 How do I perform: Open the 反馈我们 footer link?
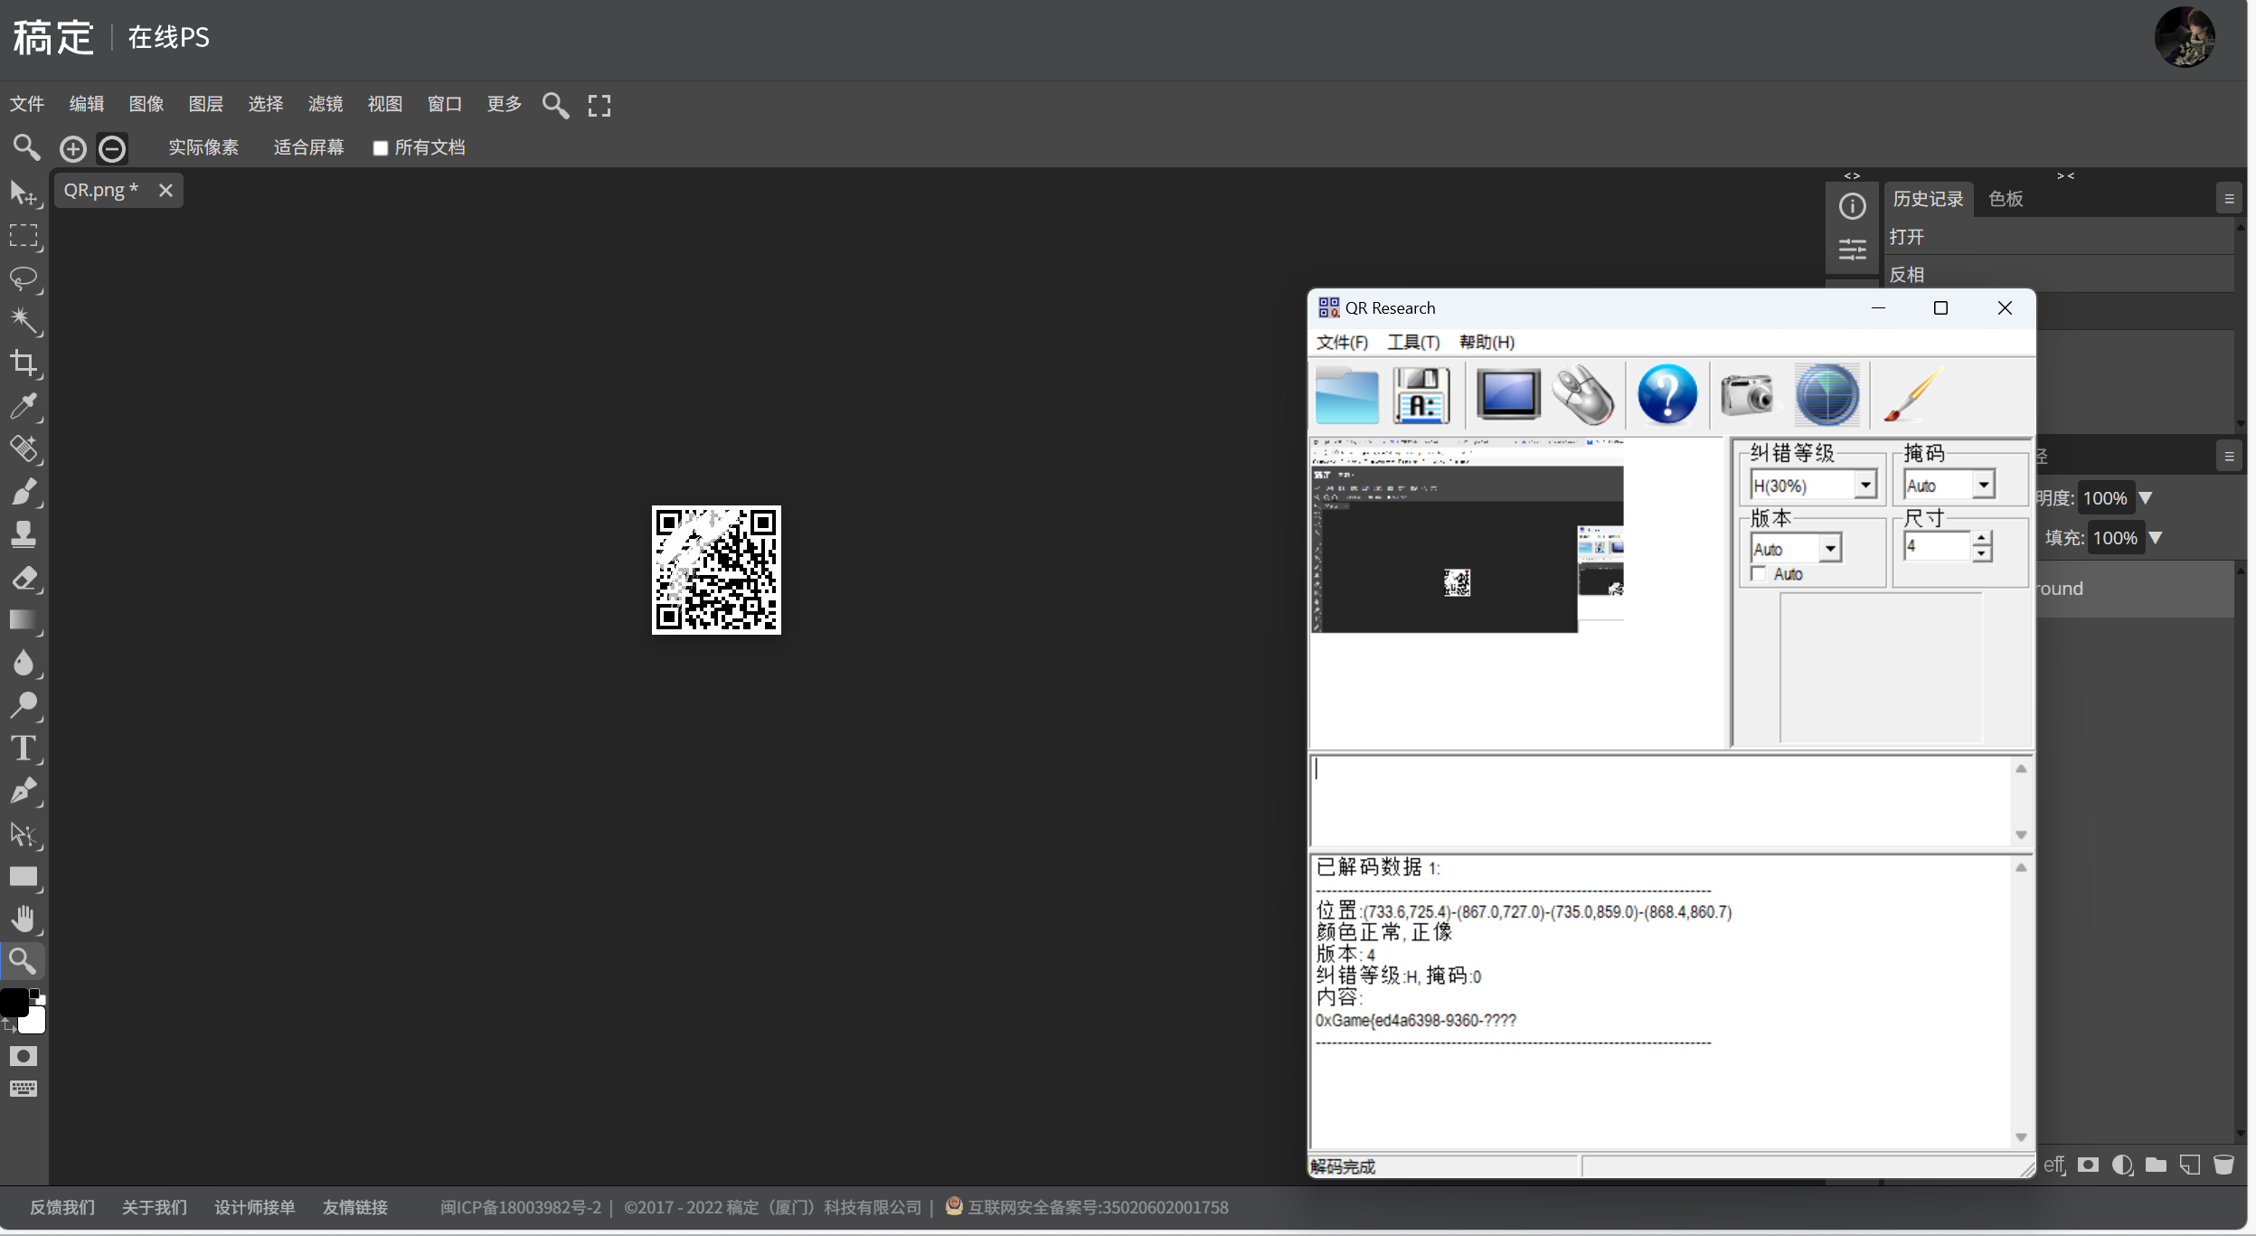tap(62, 1207)
